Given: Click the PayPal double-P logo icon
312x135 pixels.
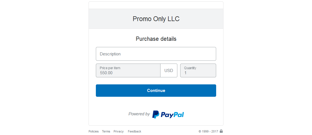Looking at the screenshot, I should coord(156,114).
